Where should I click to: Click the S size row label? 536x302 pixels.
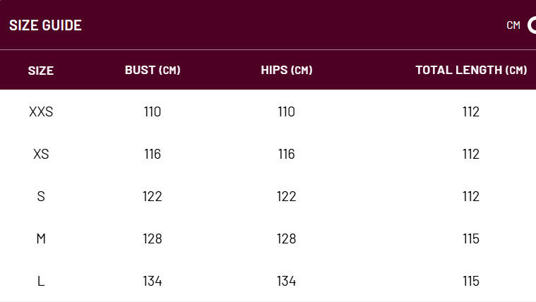[x=41, y=196]
